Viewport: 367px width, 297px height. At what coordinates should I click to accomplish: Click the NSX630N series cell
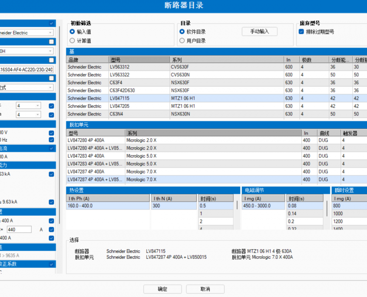[x=227, y=114]
